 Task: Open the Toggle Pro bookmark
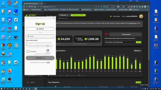pos(98,9)
